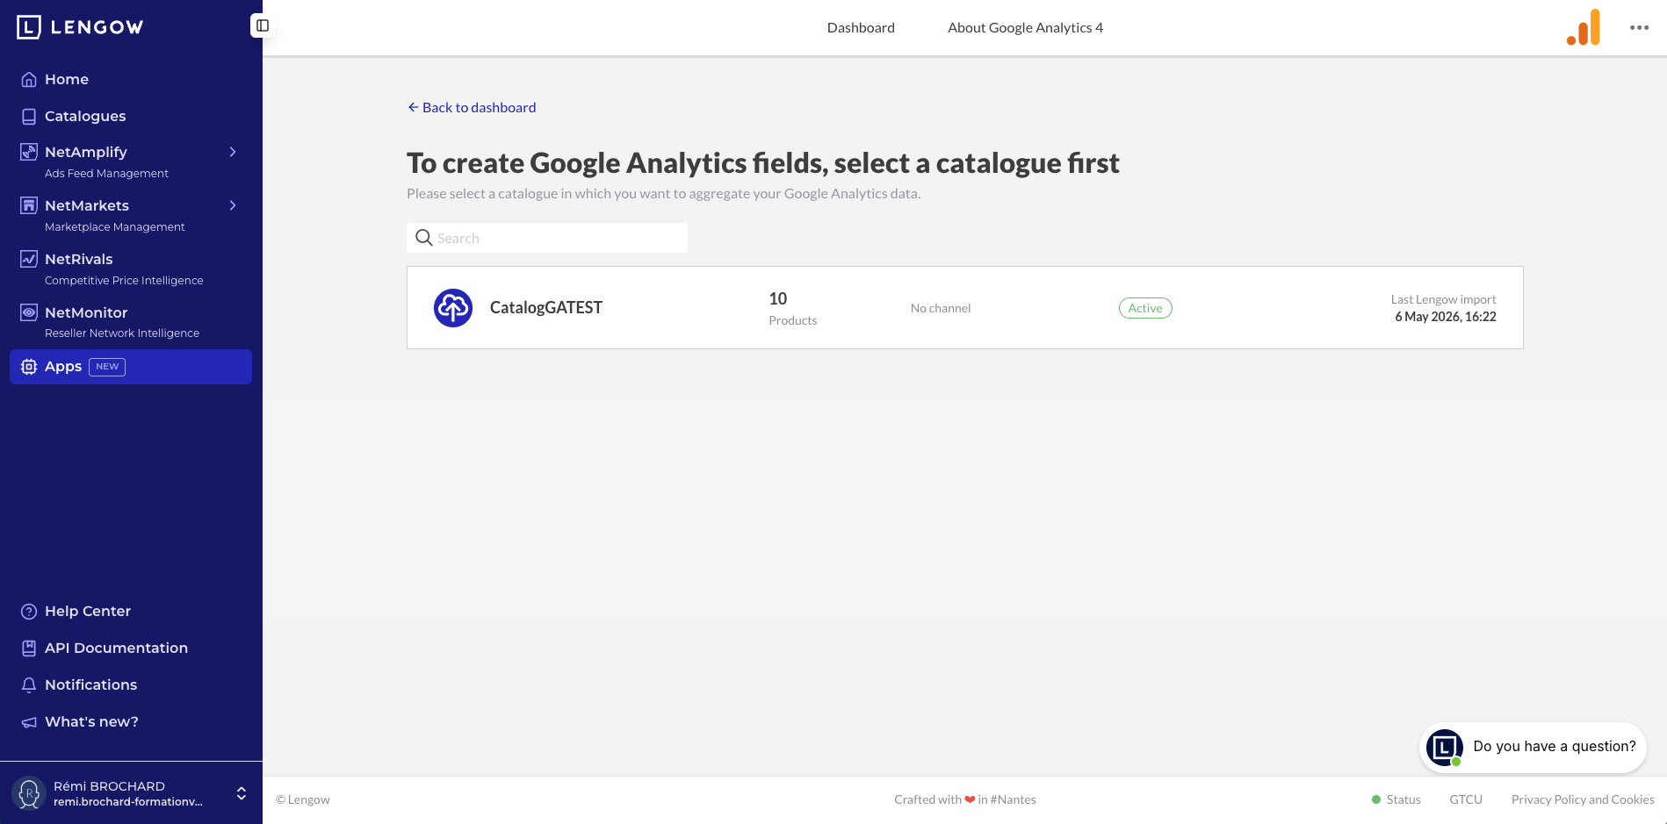Open Privacy Policy and Cookies link

tap(1583, 799)
